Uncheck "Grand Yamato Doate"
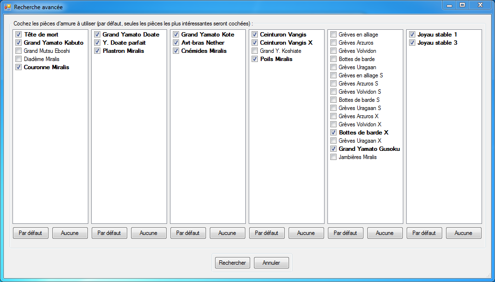The image size is (495, 282). [x=97, y=35]
